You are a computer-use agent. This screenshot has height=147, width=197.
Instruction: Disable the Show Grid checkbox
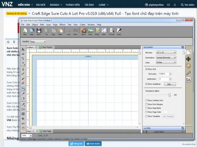pyautogui.click(x=147, y=69)
